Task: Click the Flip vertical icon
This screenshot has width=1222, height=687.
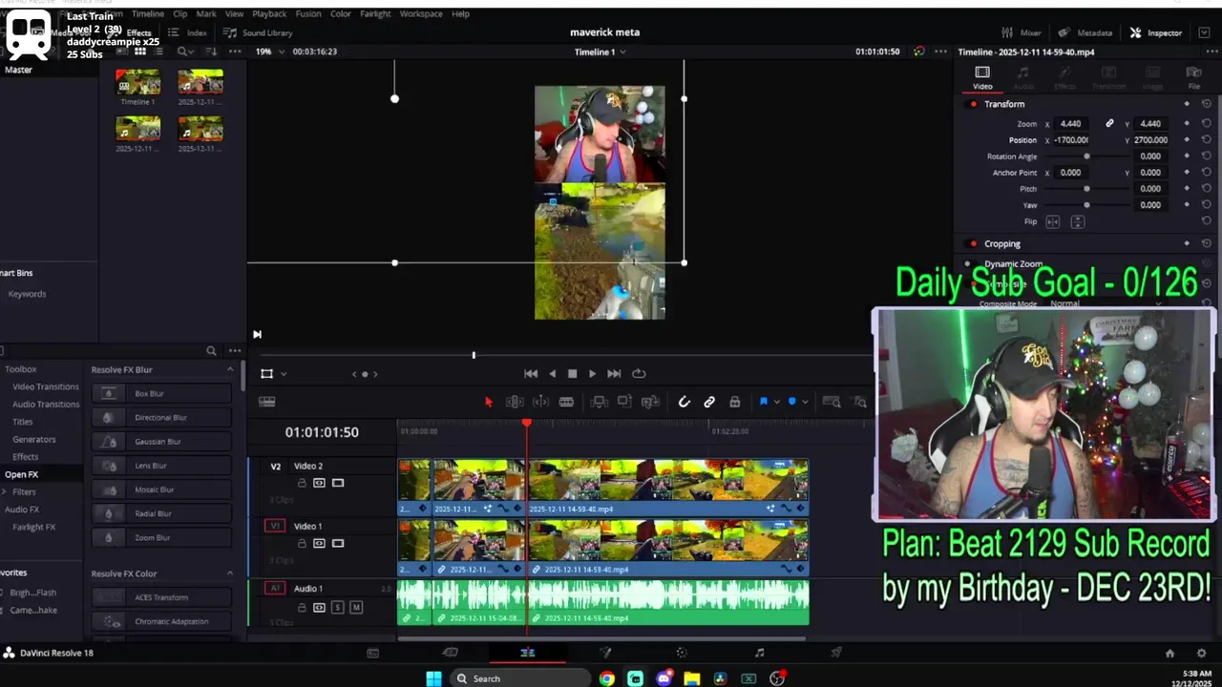Action: click(x=1078, y=221)
